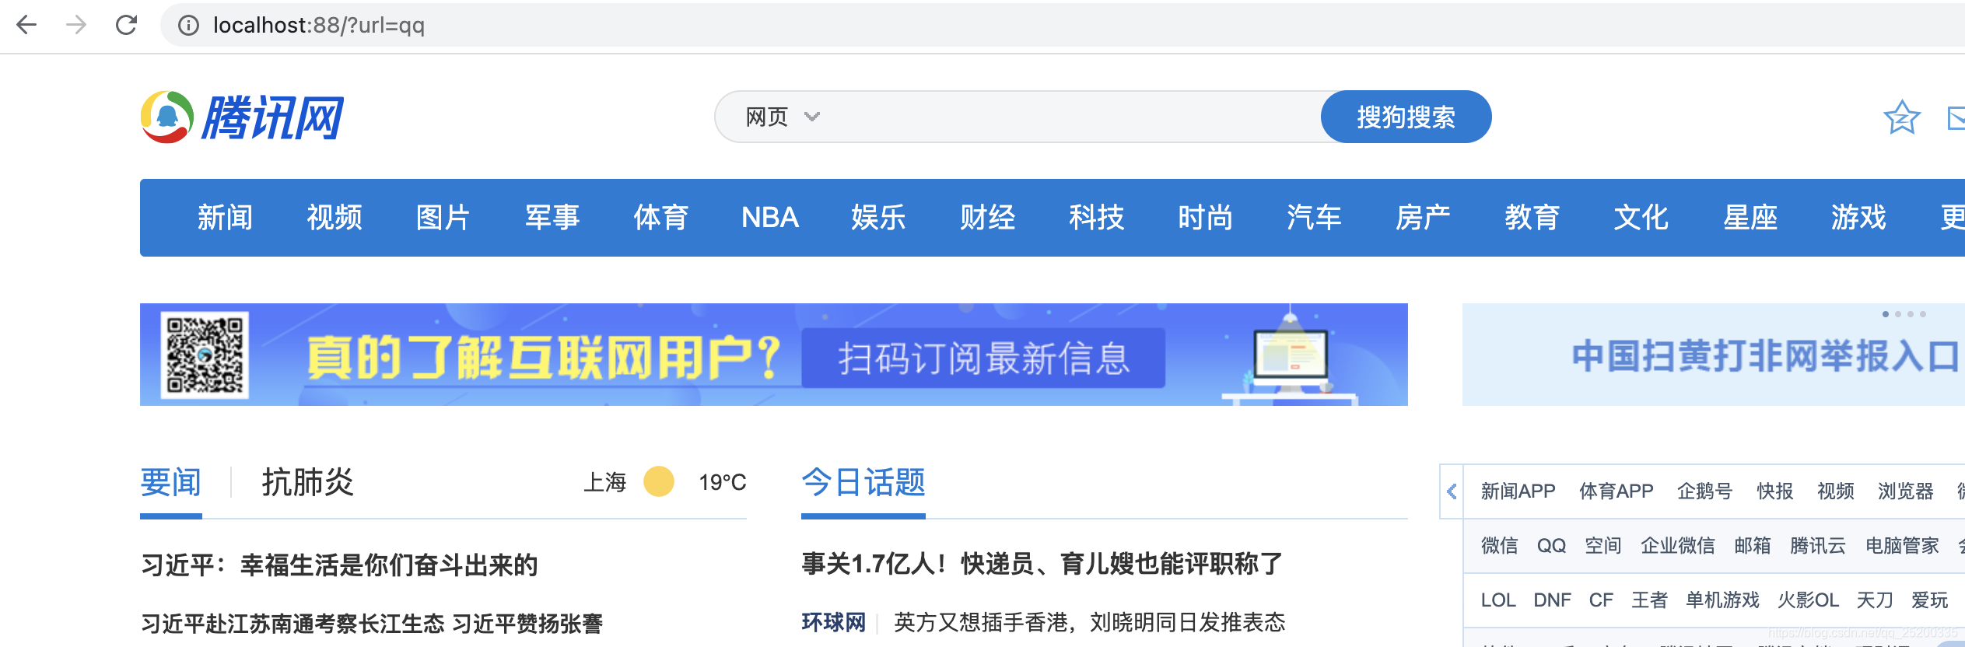Image resolution: width=1965 pixels, height=647 pixels.
Task: Switch to the 抗肺炎 tab
Action: pyautogui.click(x=308, y=482)
